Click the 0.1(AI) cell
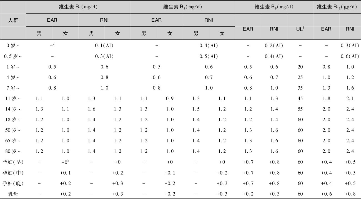Screen dimensions: 361x199 [x=104, y=46]
